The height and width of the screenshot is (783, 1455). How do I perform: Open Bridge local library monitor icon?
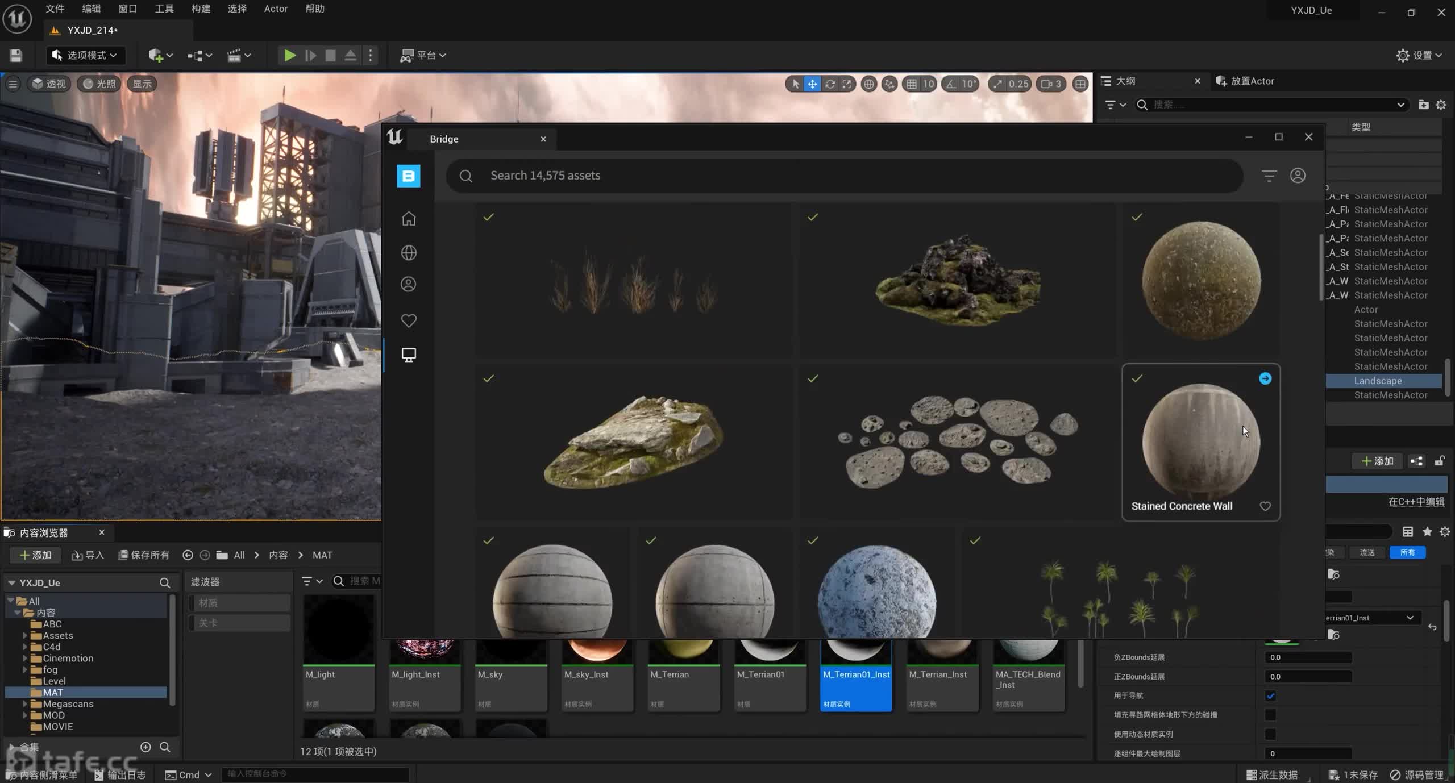tap(409, 355)
